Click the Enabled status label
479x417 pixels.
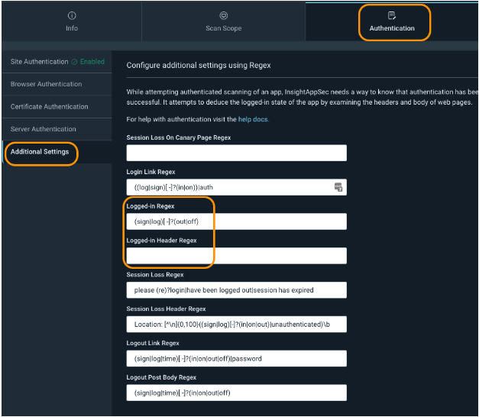[x=92, y=62]
